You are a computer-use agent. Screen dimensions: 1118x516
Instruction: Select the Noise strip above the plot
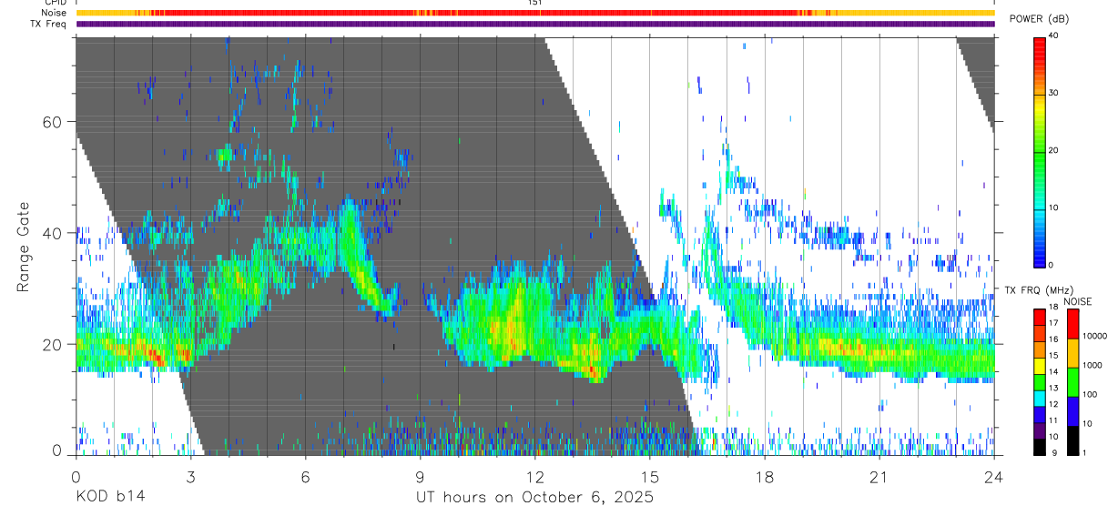coord(535,13)
